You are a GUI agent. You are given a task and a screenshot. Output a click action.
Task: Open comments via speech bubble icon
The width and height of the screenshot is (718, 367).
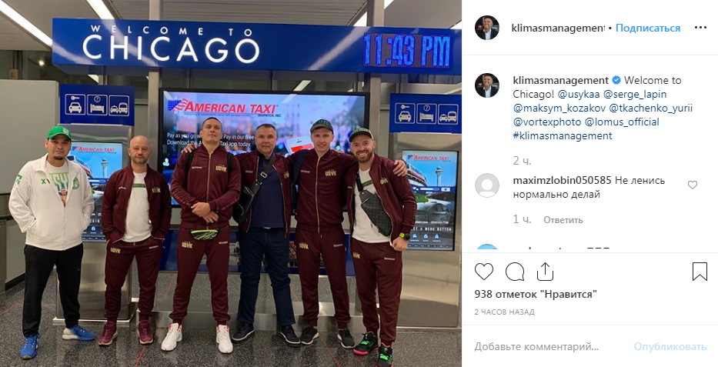coord(515,272)
